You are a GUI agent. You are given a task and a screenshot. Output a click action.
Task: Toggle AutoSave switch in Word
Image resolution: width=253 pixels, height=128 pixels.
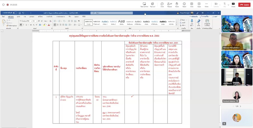click(15, 13)
